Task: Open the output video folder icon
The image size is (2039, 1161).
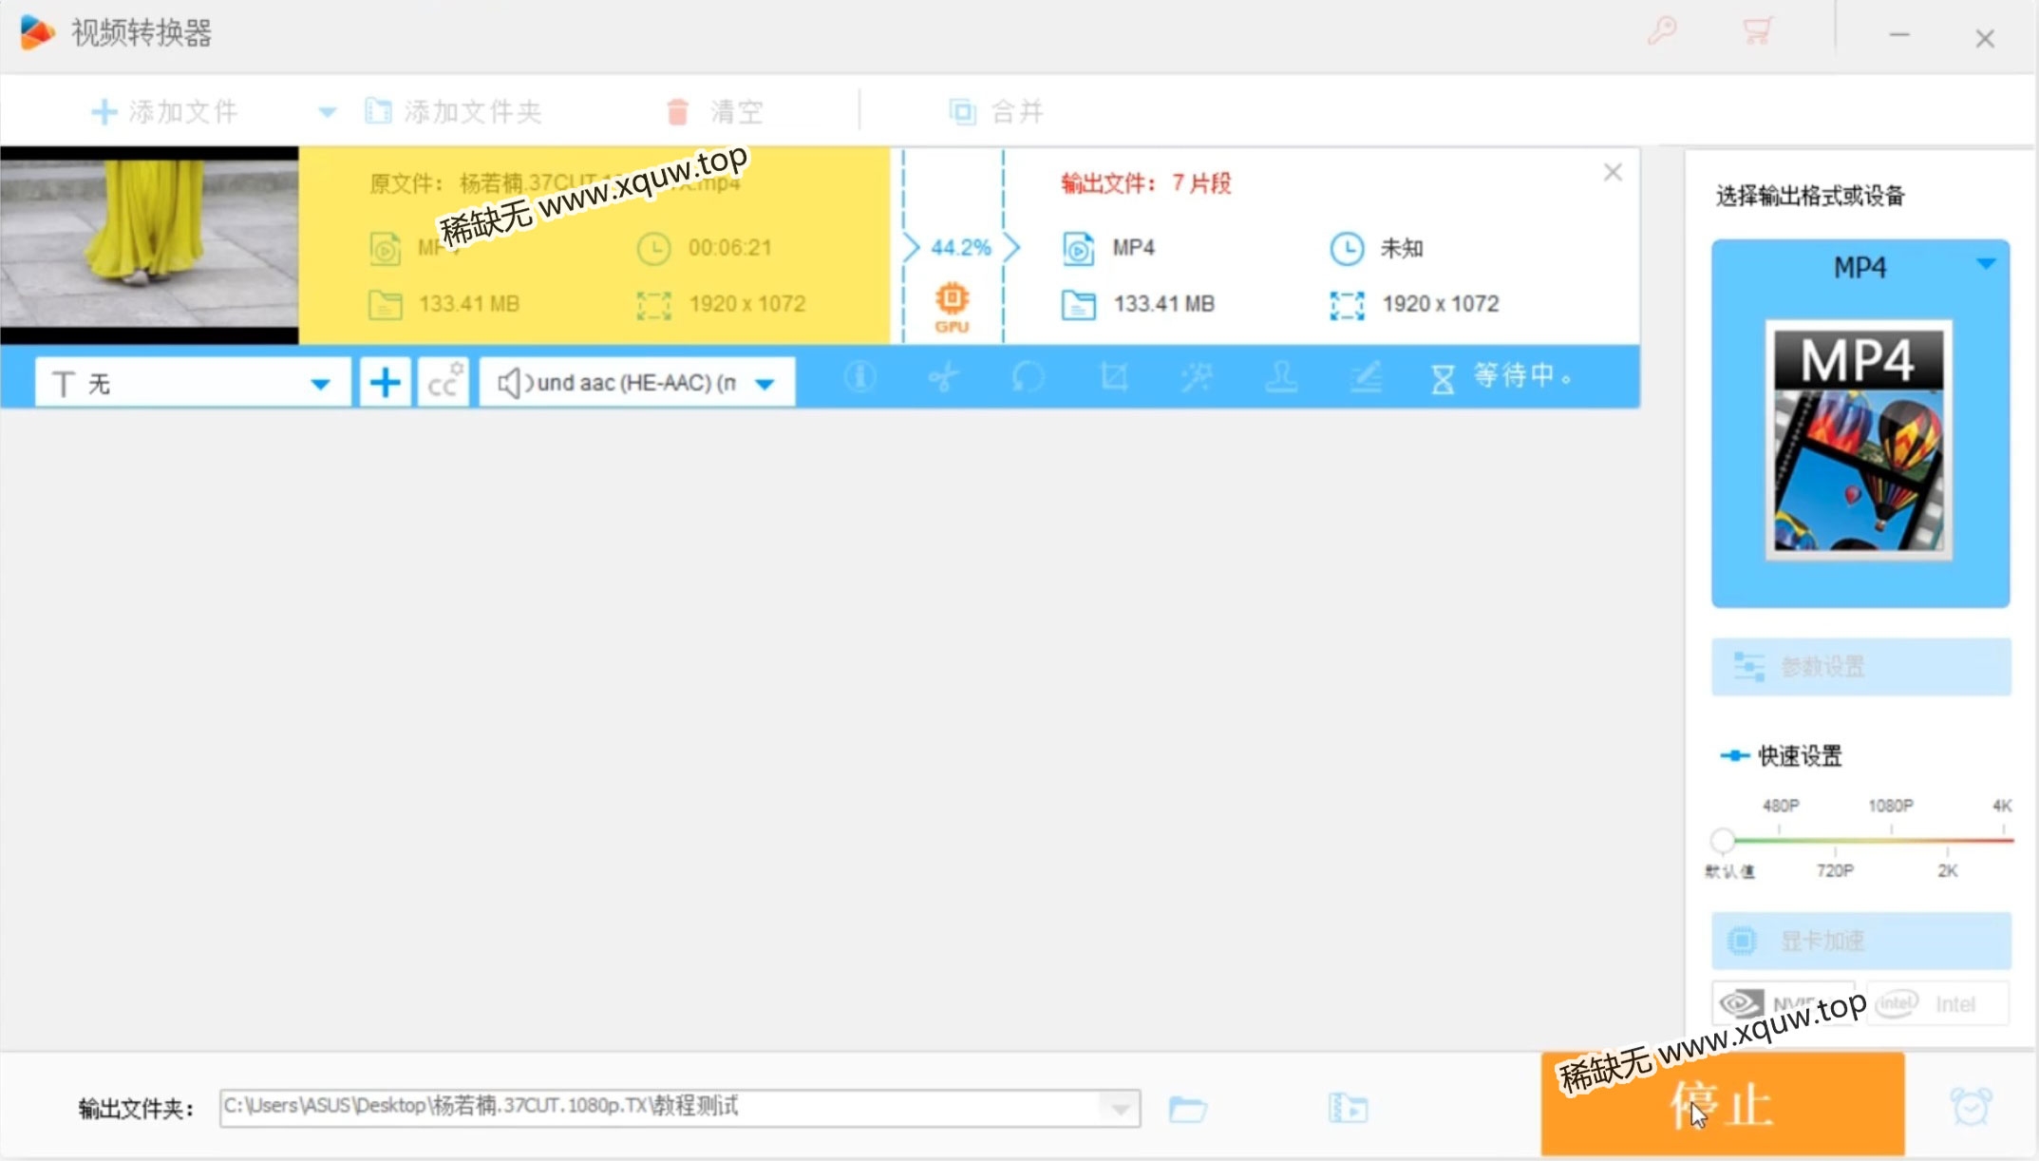Action: 1348,1108
